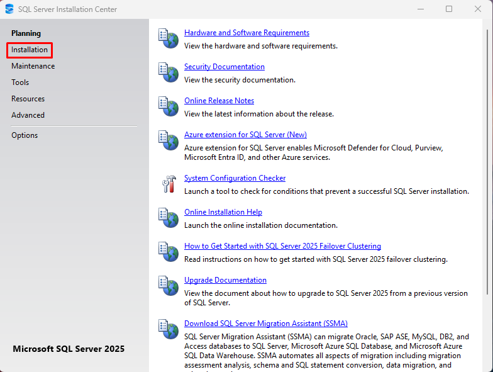Go to the Tools category
Image resolution: width=493 pixels, height=372 pixels.
point(20,82)
